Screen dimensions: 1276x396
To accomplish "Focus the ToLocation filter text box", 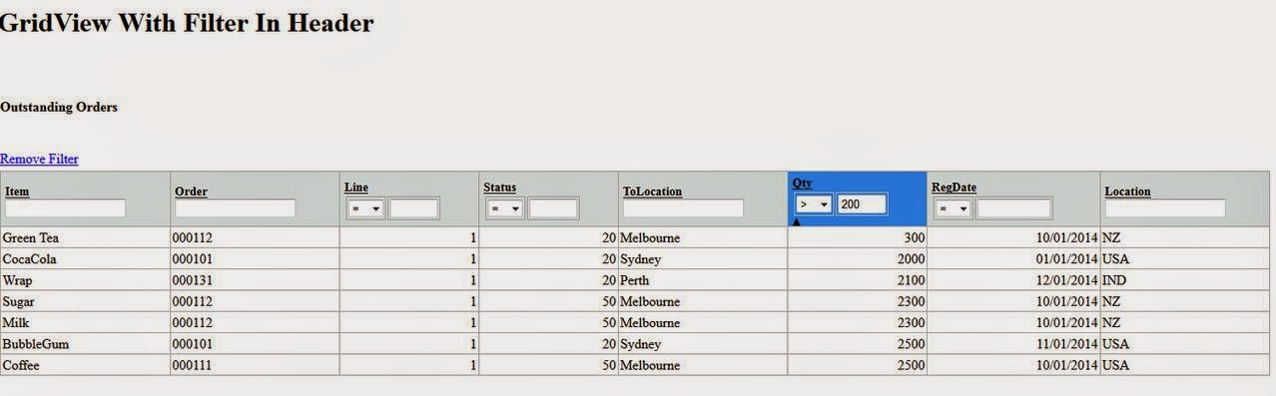I will tap(684, 208).
